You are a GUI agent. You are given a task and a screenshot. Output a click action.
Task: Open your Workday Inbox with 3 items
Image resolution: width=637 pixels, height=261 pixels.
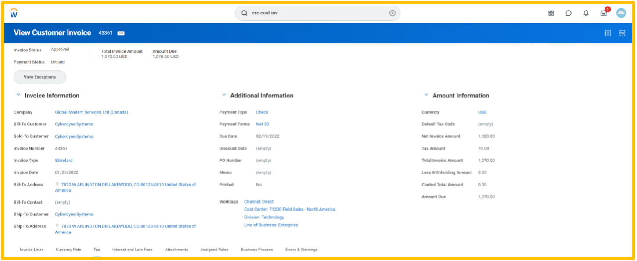coord(603,13)
